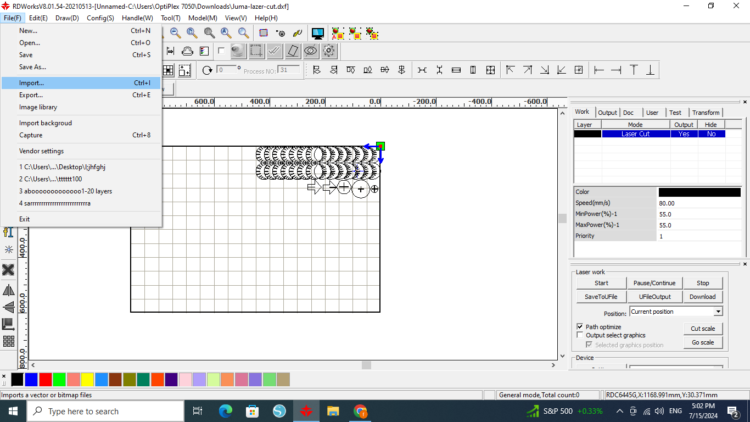This screenshot has width=750, height=422.
Task: Open the Config(S) menu
Action: tap(100, 18)
